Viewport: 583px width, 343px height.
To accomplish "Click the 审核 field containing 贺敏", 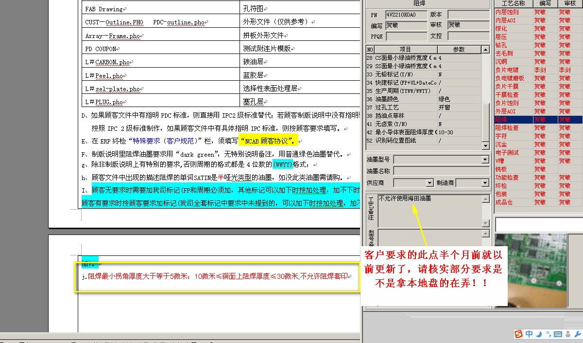I will (x=468, y=25).
